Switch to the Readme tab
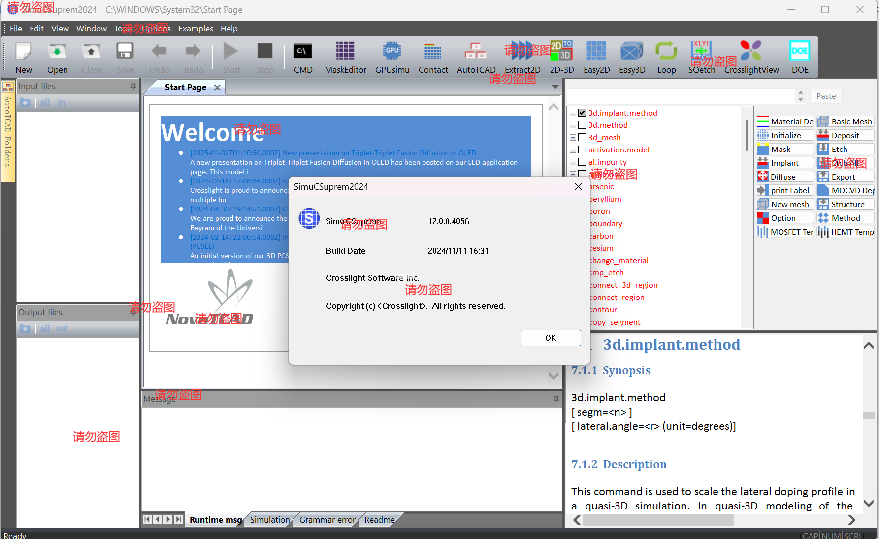The height and width of the screenshot is (539, 879). [379, 520]
